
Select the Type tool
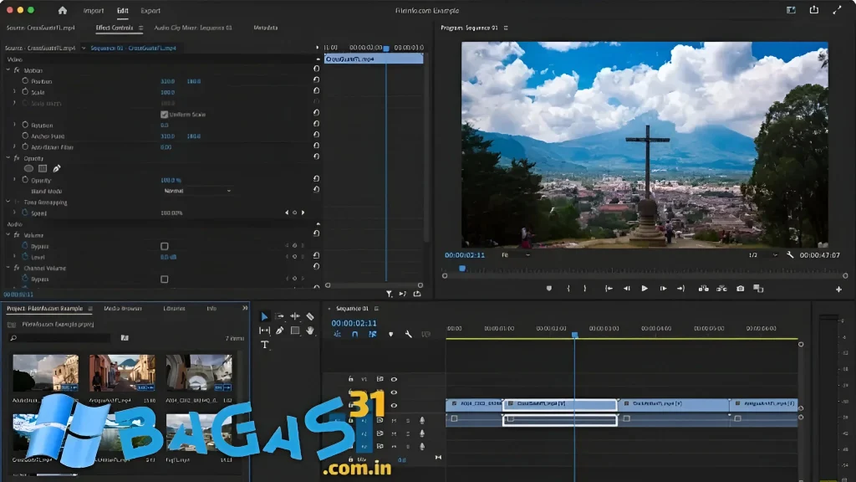(x=265, y=345)
